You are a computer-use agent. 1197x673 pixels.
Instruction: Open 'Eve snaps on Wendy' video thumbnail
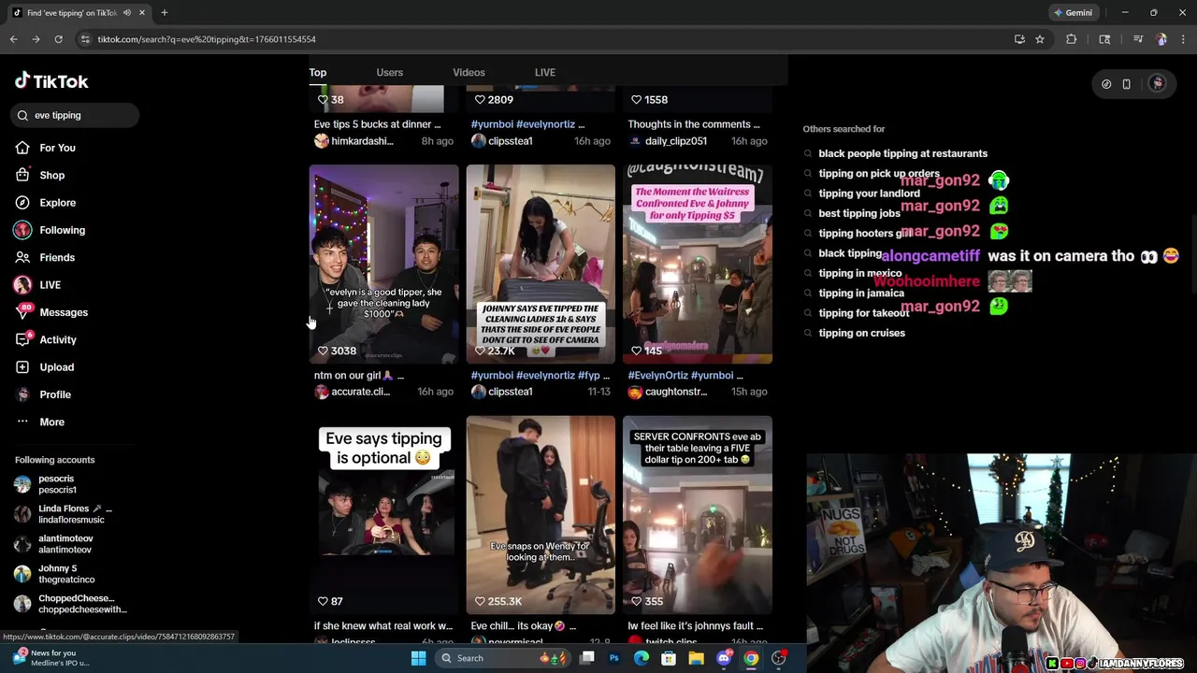pos(541,514)
